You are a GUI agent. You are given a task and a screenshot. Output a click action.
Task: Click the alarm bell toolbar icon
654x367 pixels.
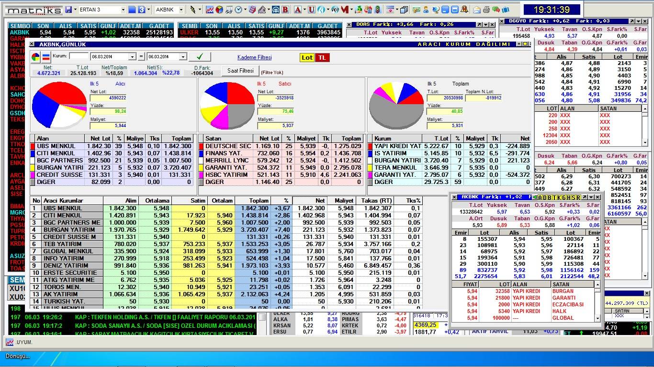[x=465, y=10]
